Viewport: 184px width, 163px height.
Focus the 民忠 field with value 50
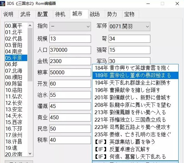click(x=70, y=129)
